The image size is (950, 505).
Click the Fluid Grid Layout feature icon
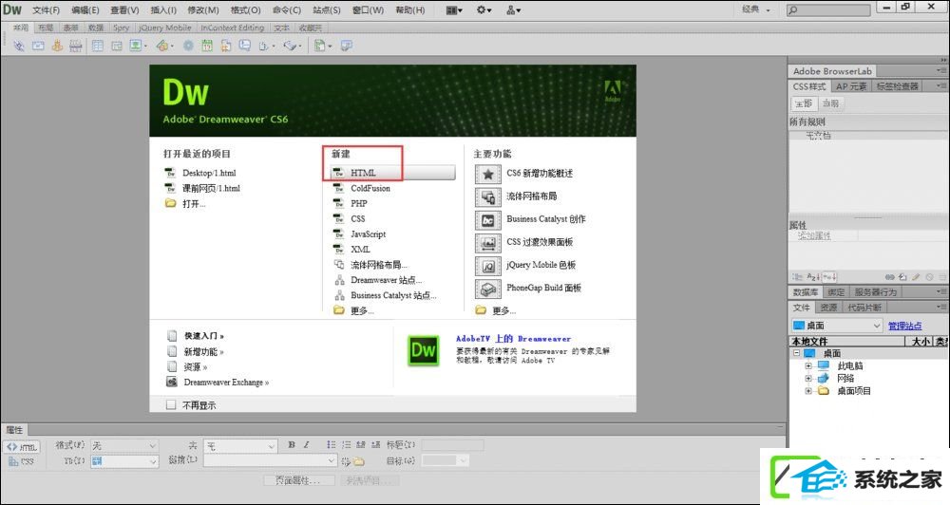pyautogui.click(x=487, y=196)
